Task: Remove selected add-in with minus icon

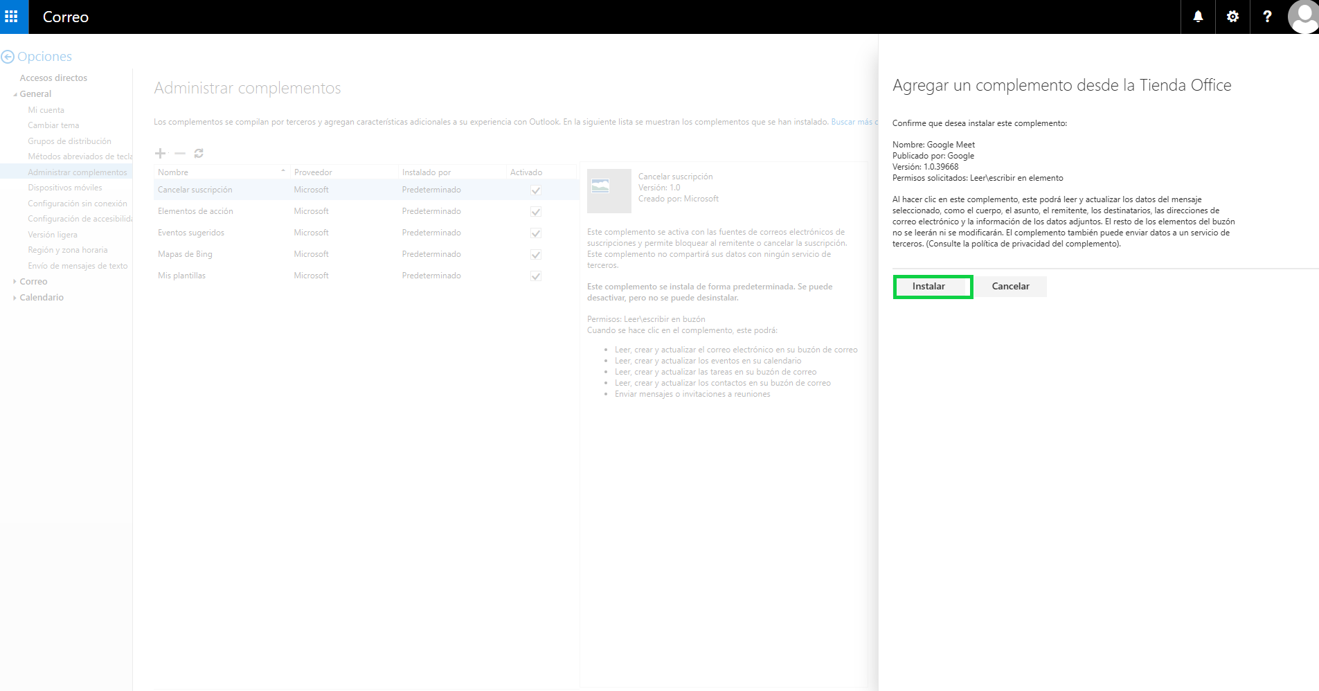Action: tap(180, 153)
